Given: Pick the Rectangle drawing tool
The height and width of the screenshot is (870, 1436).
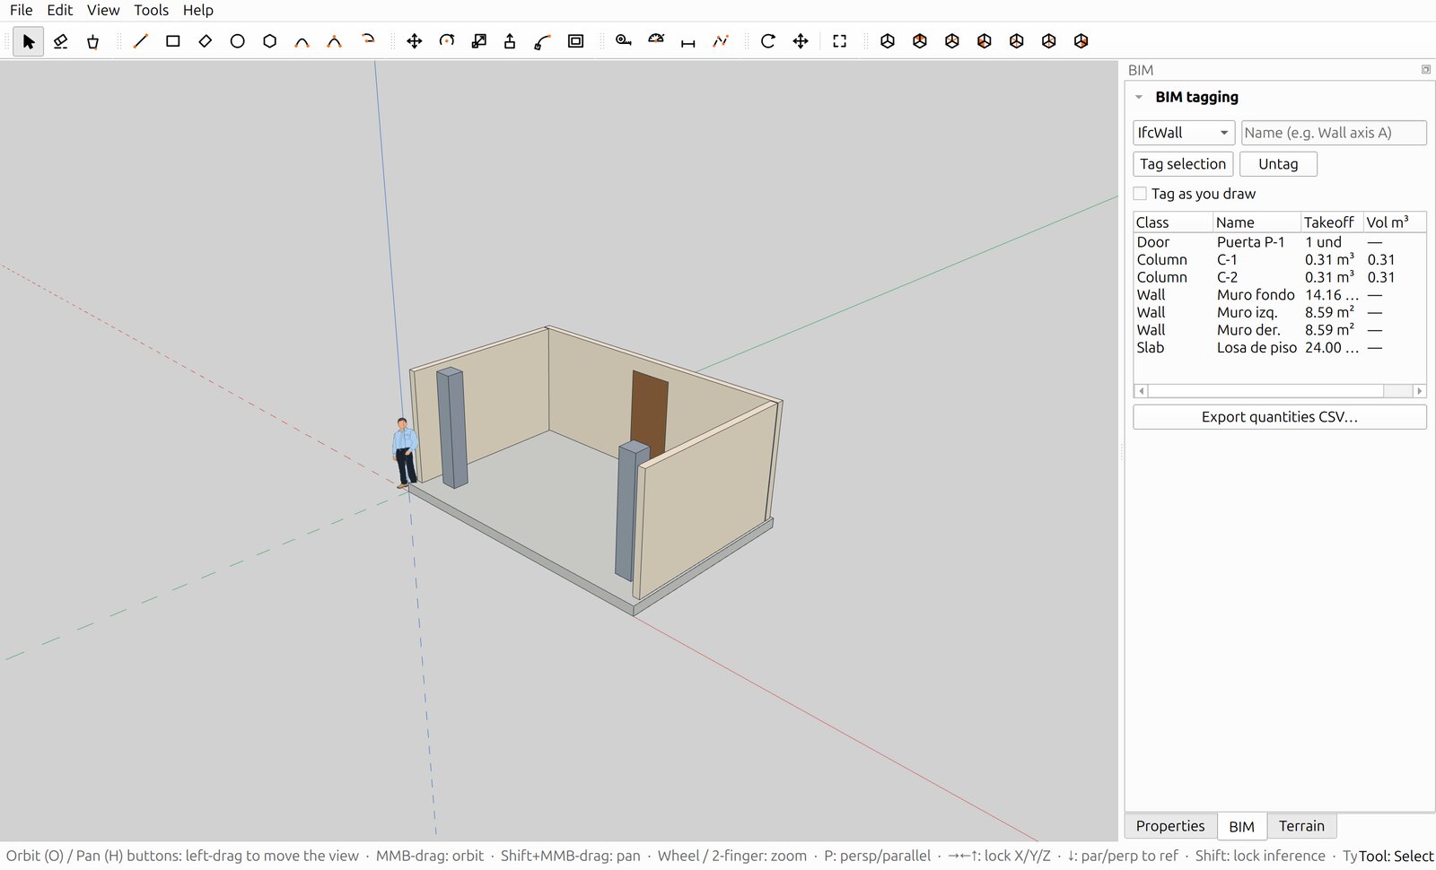Looking at the screenshot, I should coord(173,41).
